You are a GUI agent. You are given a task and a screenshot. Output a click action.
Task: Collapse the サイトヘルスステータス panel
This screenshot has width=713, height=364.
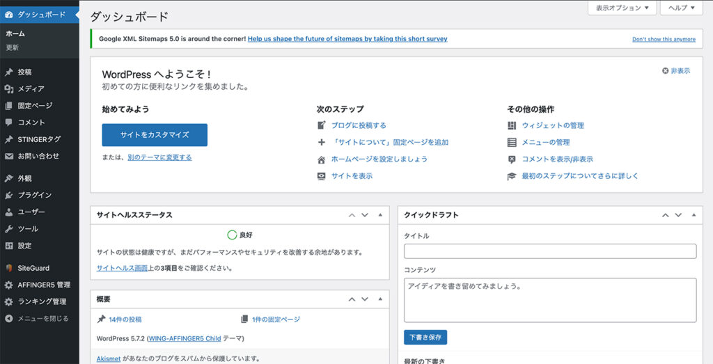pyautogui.click(x=380, y=215)
